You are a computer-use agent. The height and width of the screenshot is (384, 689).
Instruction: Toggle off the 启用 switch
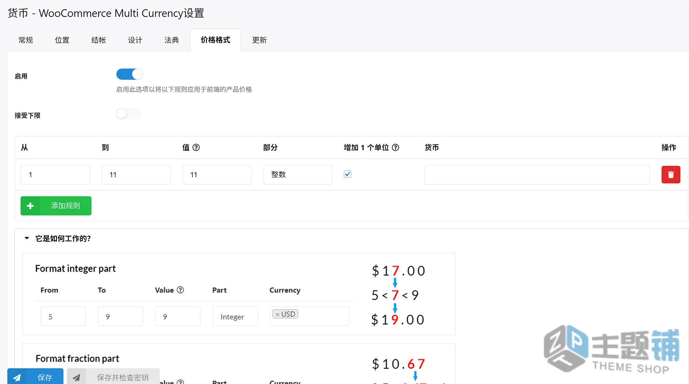click(130, 74)
